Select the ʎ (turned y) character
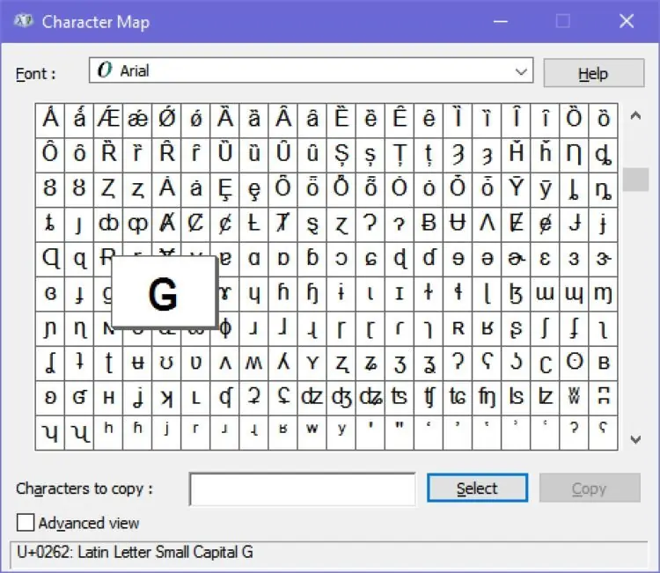Image resolution: width=660 pixels, height=573 pixels. click(282, 364)
